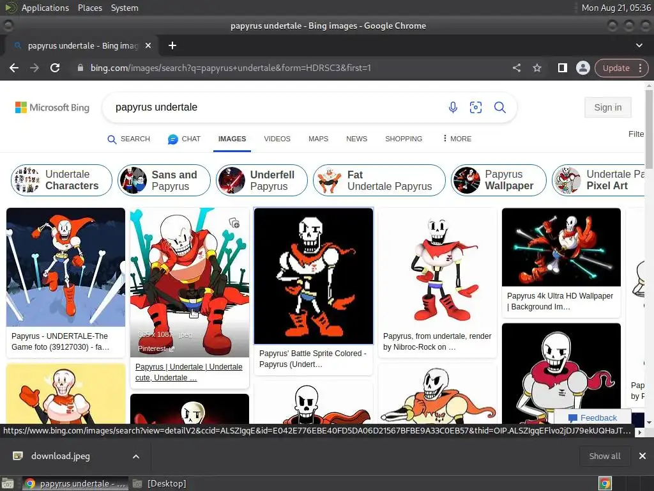Open 'Papyrus, from undertale, render' caption
The image size is (654, 491).
(437, 341)
